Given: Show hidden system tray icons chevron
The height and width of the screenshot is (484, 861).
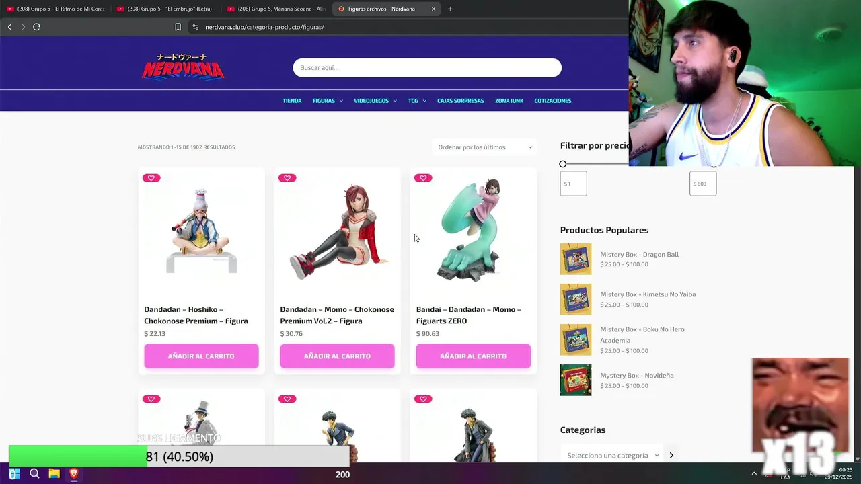Looking at the screenshot, I should (753, 474).
